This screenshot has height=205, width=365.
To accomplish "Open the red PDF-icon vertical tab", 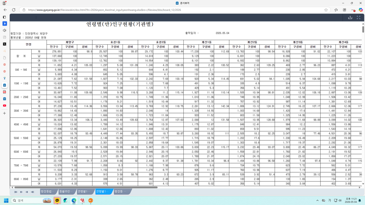I will 5,92.
